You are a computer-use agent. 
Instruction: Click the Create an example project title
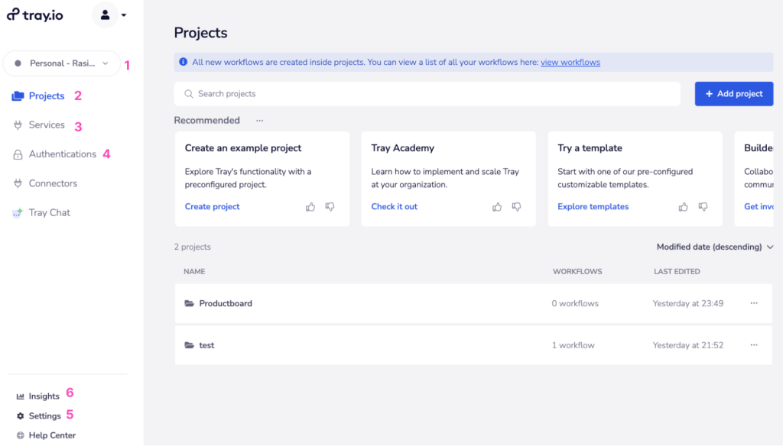click(x=242, y=148)
